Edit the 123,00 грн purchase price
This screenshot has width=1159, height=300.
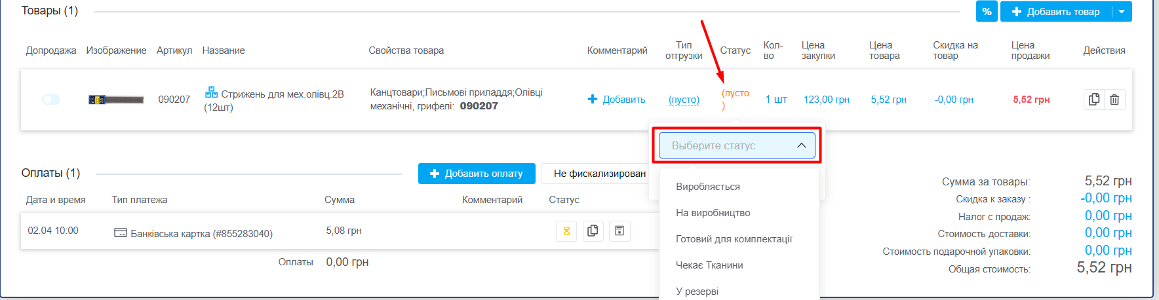coord(827,100)
